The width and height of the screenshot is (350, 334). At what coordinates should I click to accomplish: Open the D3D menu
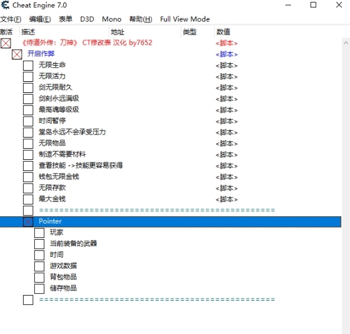(x=87, y=19)
